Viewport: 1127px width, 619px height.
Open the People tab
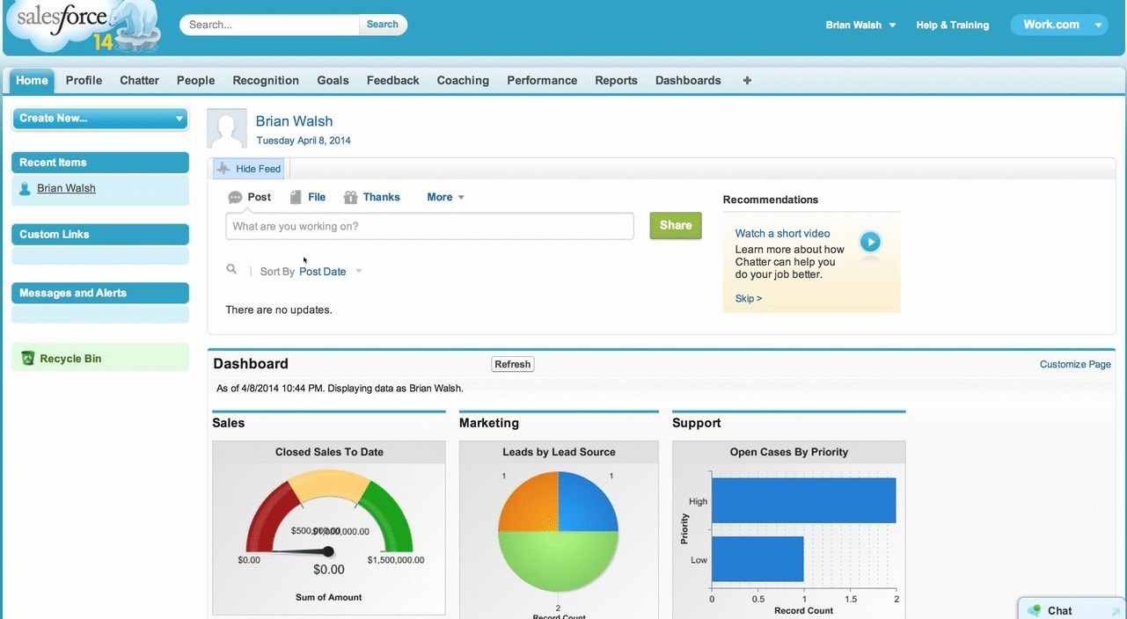click(x=195, y=80)
